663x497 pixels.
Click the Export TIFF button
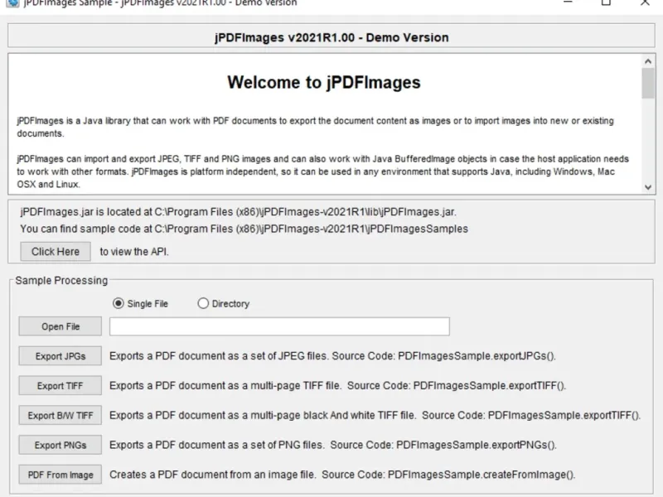point(60,385)
